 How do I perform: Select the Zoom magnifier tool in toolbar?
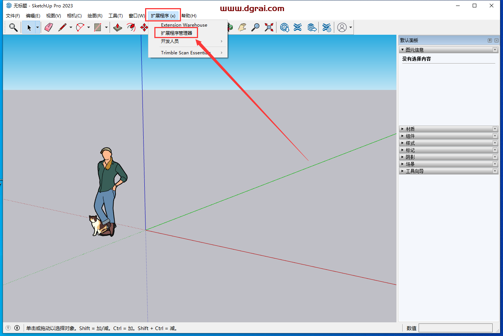(x=255, y=27)
